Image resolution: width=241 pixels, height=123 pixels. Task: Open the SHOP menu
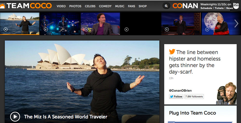(143, 6)
